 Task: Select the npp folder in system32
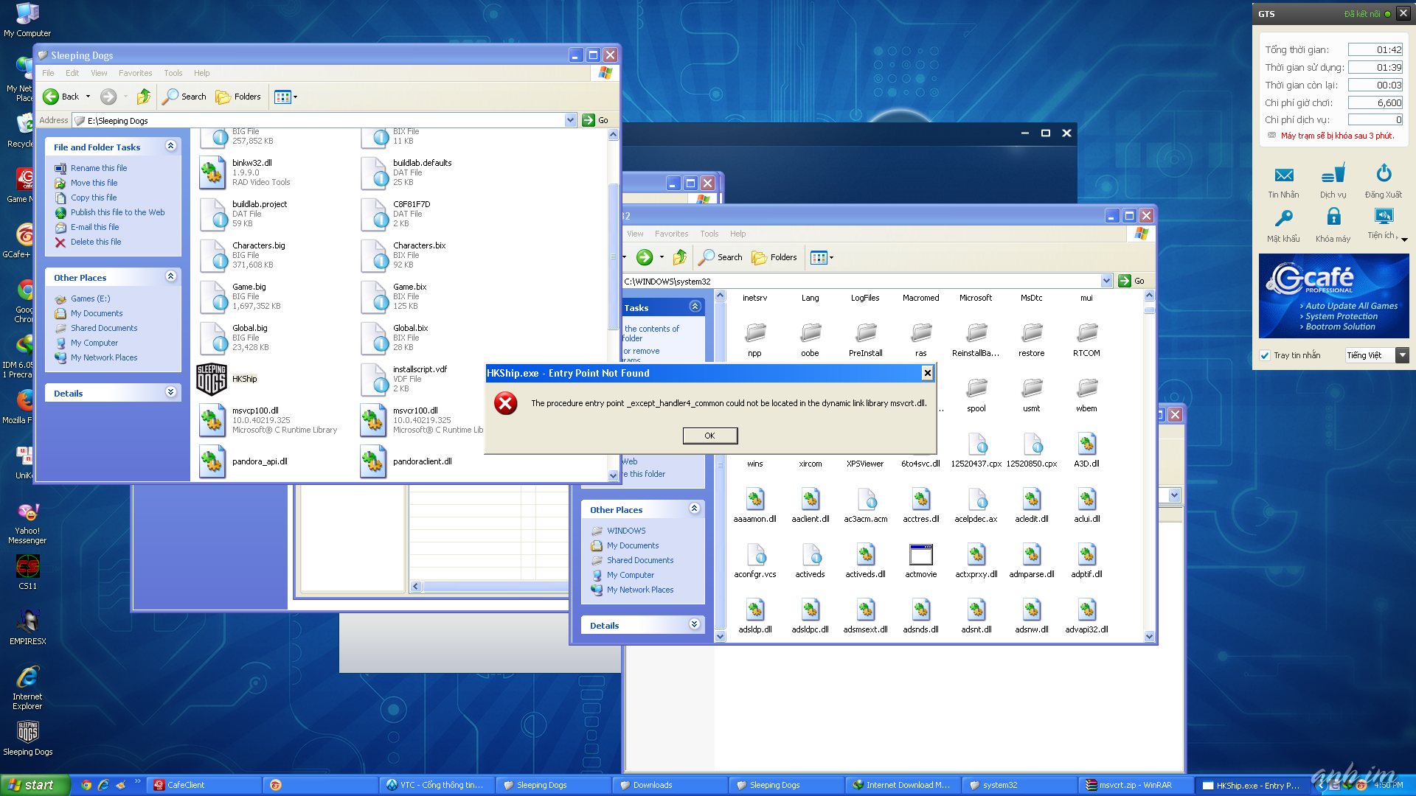(754, 333)
